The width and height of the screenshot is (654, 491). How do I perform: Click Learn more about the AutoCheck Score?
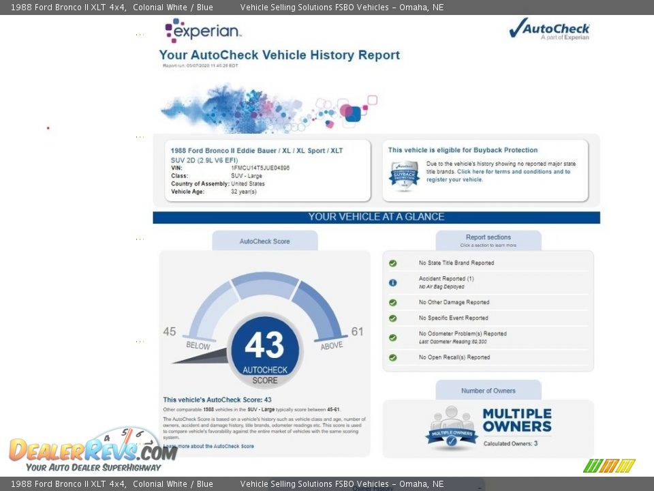coord(208,446)
